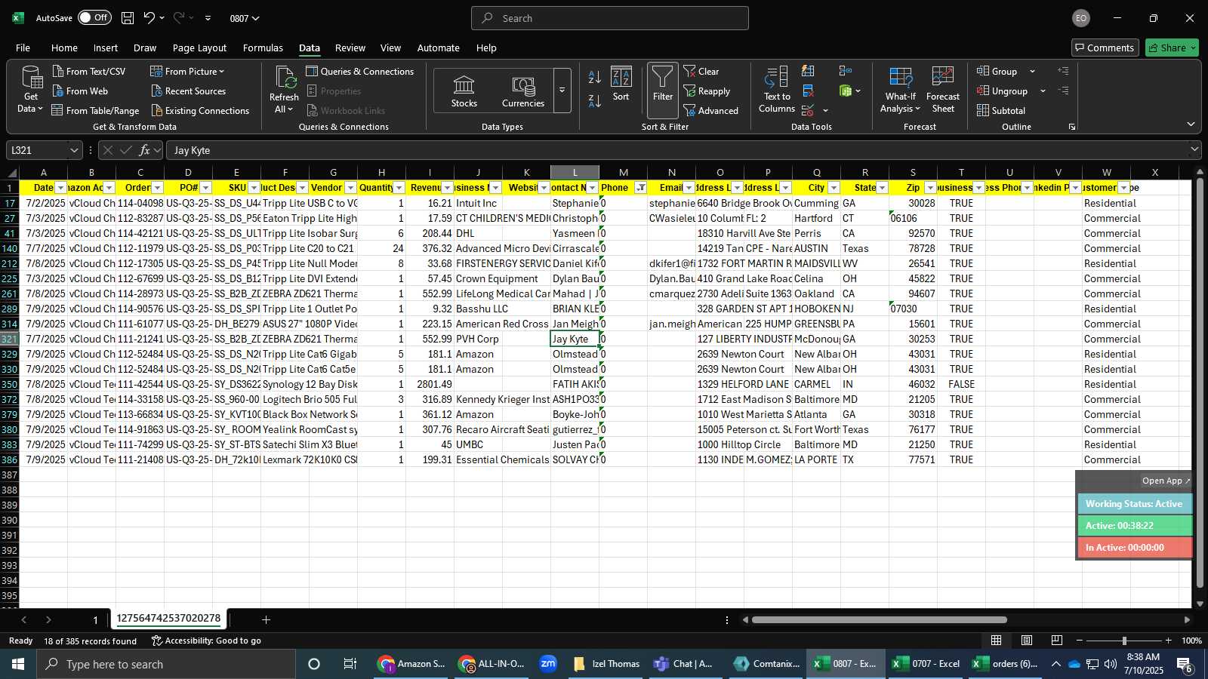Click the Refresh All icon
The height and width of the screenshot is (679, 1208).
coord(284,77)
